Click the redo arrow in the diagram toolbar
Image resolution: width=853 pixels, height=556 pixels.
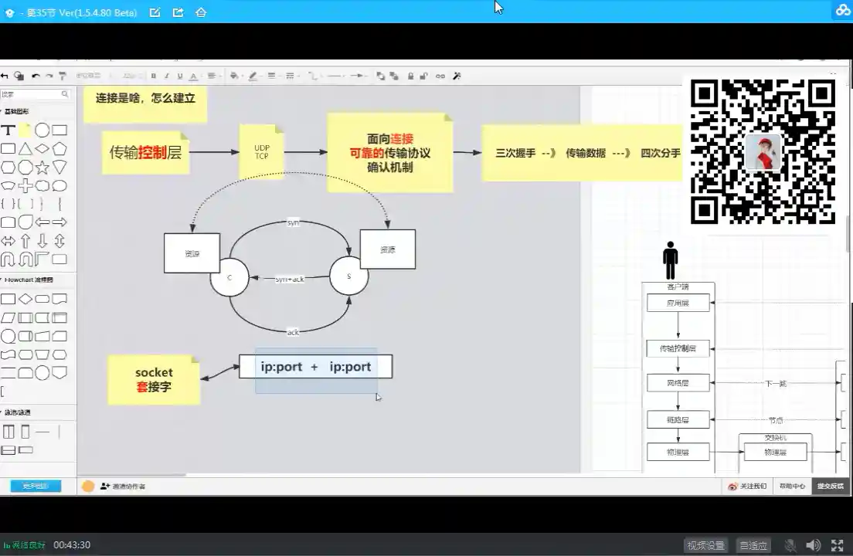tap(49, 76)
